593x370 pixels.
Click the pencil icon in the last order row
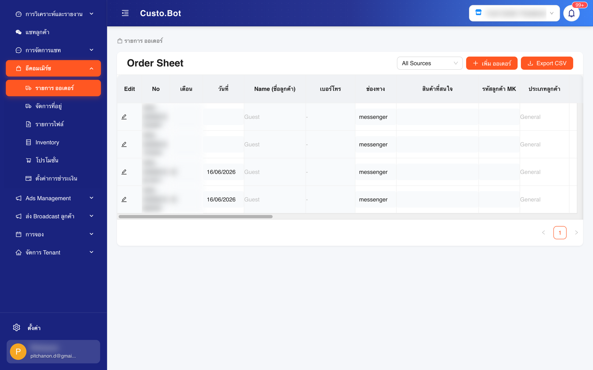[124, 199]
